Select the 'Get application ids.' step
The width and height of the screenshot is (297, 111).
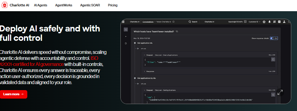tap(145, 43)
